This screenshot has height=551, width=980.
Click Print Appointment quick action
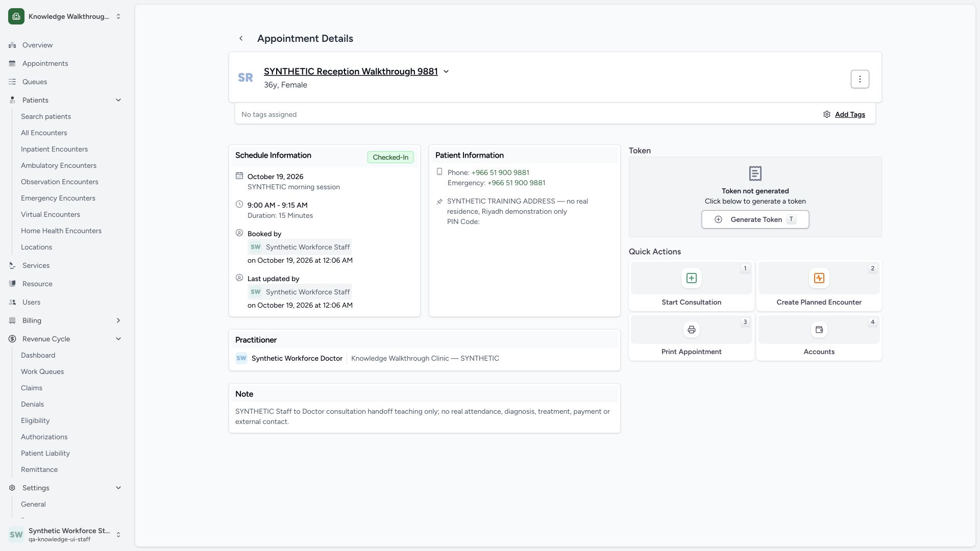point(691,338)
